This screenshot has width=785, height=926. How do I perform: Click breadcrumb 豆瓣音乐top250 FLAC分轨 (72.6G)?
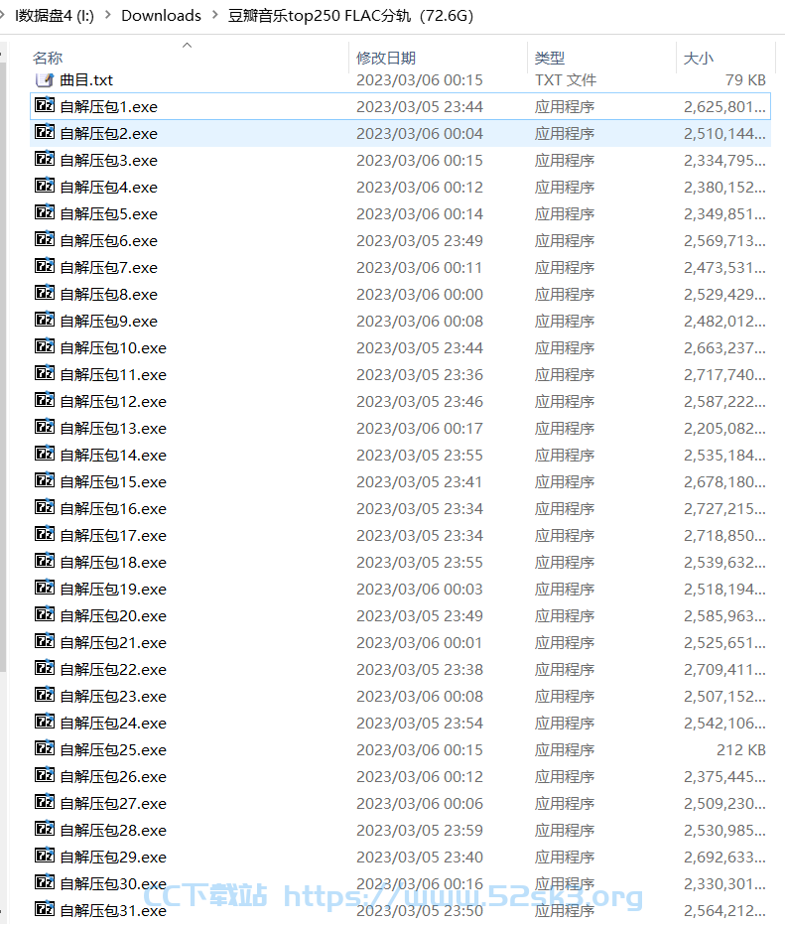tap(351, 15)
